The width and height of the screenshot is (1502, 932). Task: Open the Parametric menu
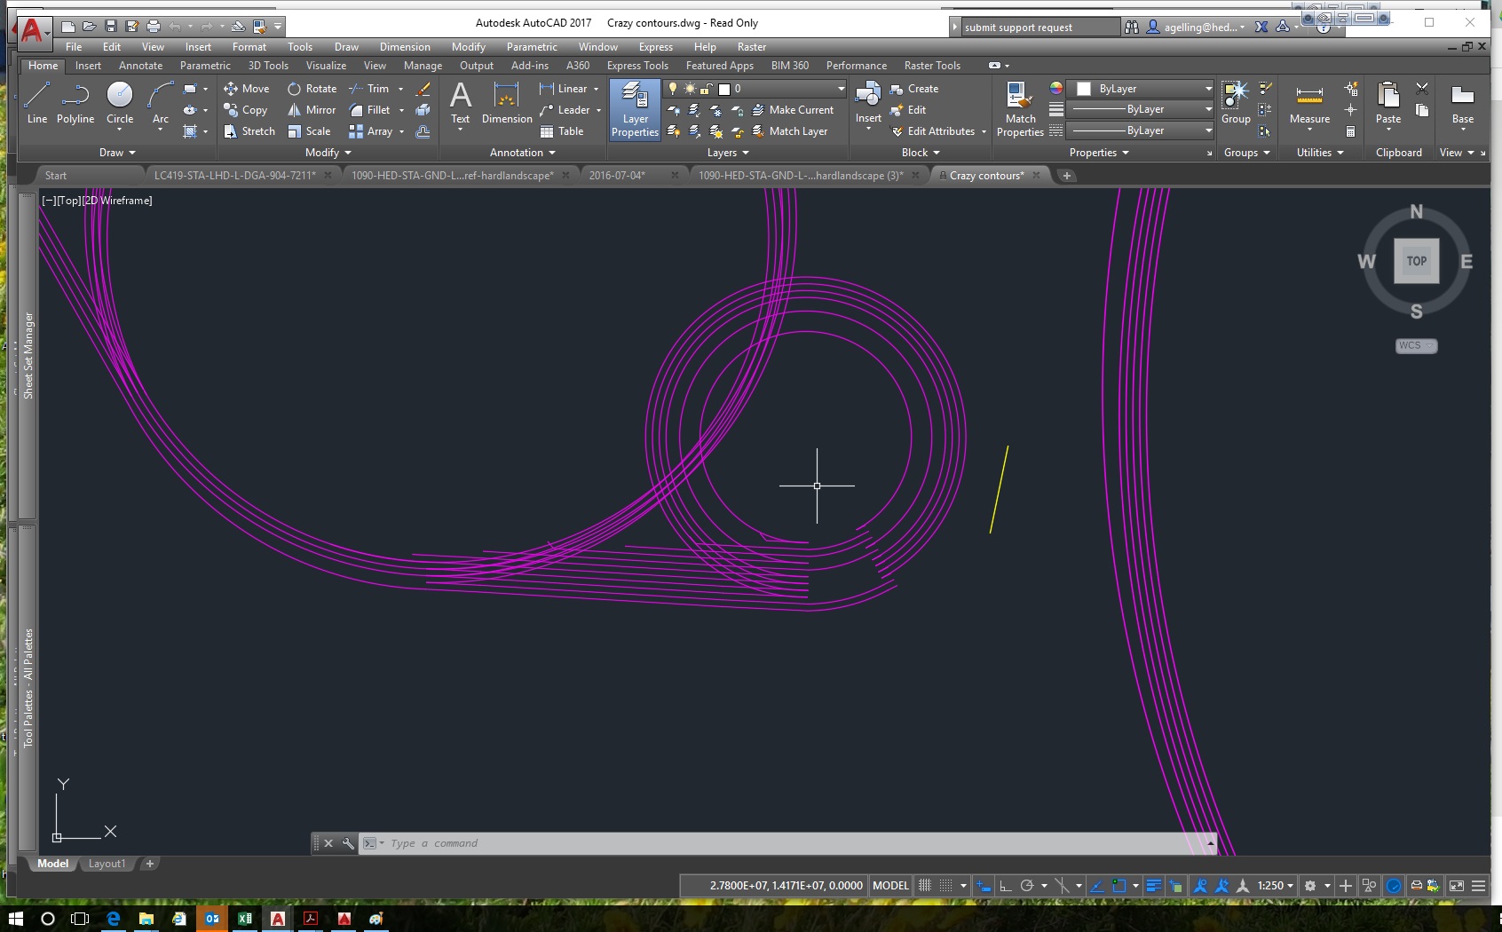click(532, 46)
